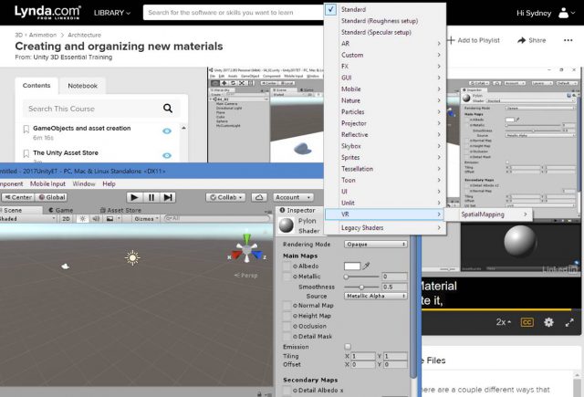Click the scene orientation gizmo
The image size is (584, 397).
[x=247, y=249]
